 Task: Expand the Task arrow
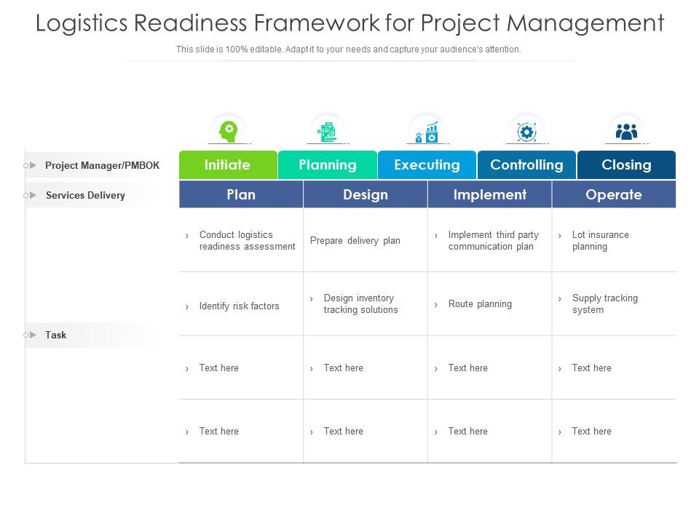tap(34, 335)
